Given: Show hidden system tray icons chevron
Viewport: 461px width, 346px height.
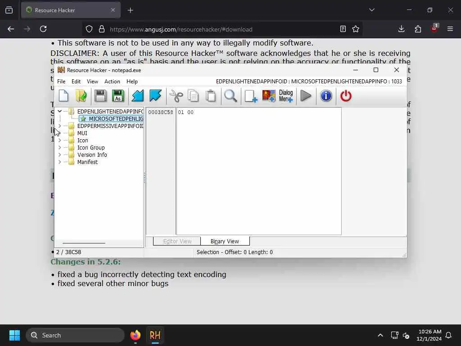Looking at the screenshot, I should coord(380,335).
